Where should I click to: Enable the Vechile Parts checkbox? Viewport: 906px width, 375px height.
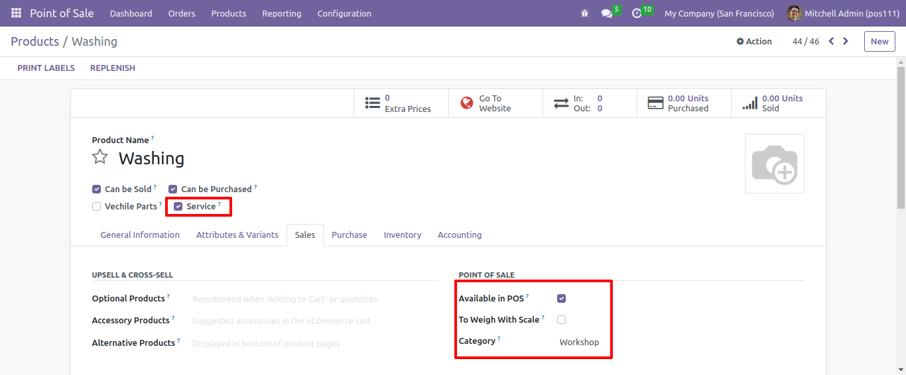click(x=97, y=207)
